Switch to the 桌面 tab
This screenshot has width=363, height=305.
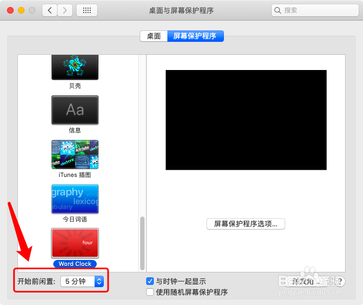pyautogui.click(x=154, y=36)
